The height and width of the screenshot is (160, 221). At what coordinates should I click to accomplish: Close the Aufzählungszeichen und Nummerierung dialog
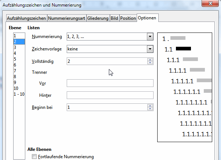click(x=210, y=3)
